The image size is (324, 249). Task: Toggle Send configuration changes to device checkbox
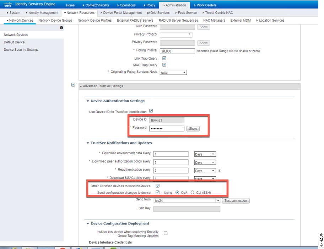158,192
